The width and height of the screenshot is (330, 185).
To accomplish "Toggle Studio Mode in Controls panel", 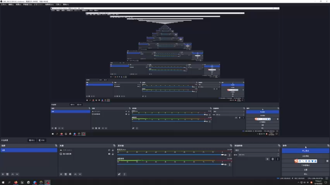I will point(306,166).
